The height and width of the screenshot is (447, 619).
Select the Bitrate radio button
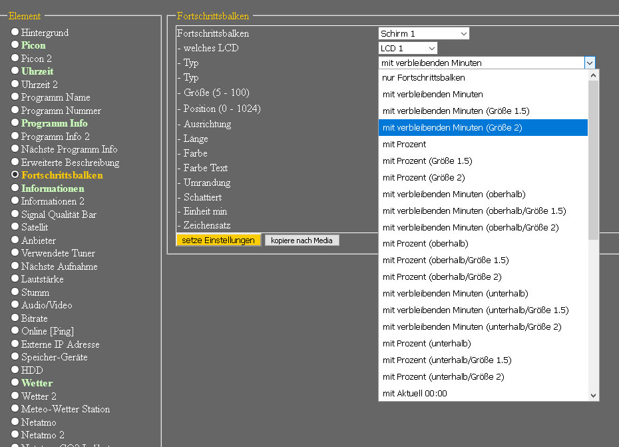pos(15,318)
